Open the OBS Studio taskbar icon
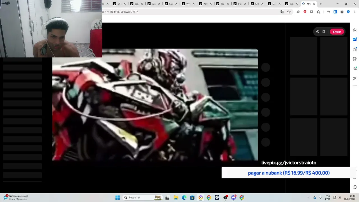Image resolution: width=359 pixels, height=202 pixels. pos(225,198)
